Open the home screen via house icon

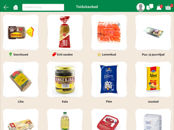15,7
